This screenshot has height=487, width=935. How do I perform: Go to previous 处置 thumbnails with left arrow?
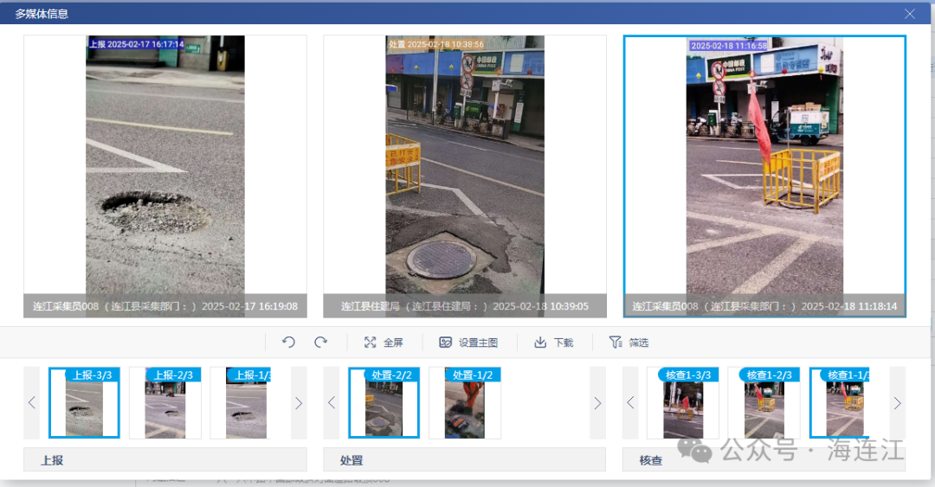332,403
